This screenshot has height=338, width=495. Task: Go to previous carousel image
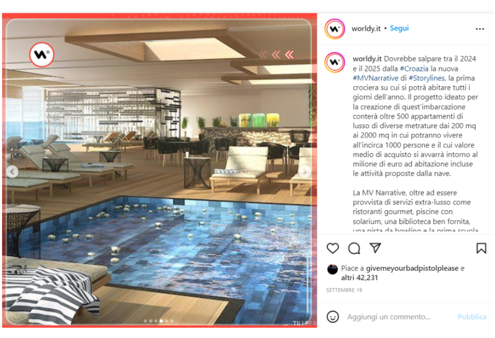[x=12, y=172]
